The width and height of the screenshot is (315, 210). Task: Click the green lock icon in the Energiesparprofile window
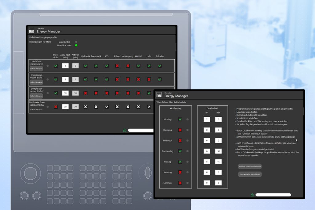[x=125, y=130]
